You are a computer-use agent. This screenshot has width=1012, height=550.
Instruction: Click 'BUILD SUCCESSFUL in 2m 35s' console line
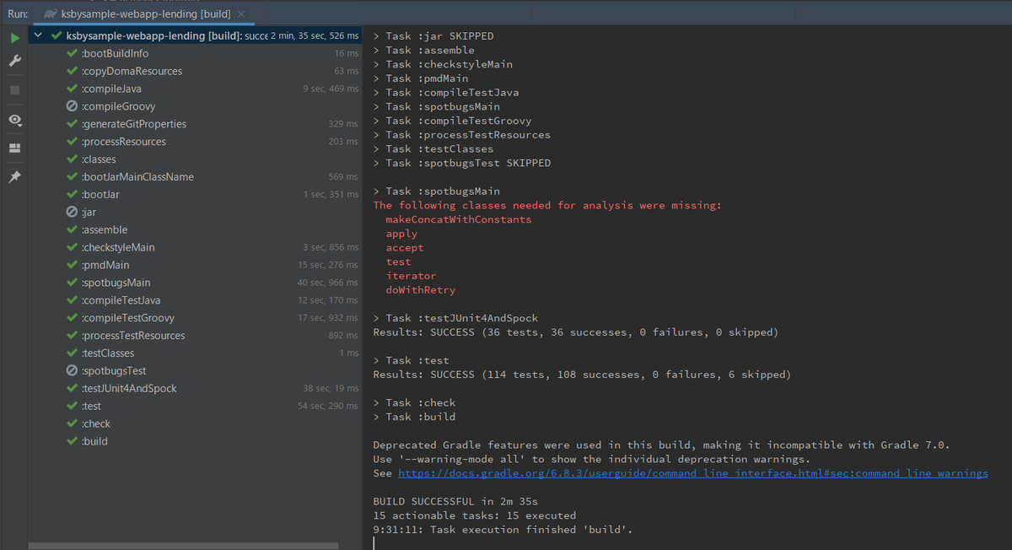click(455, 502)
